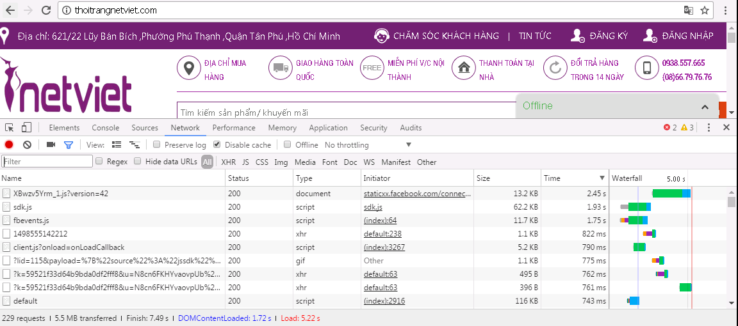This screenshot has height=326, width=738.
Task: Click the capture screenshots camera icon
Action: pos(51,144)
